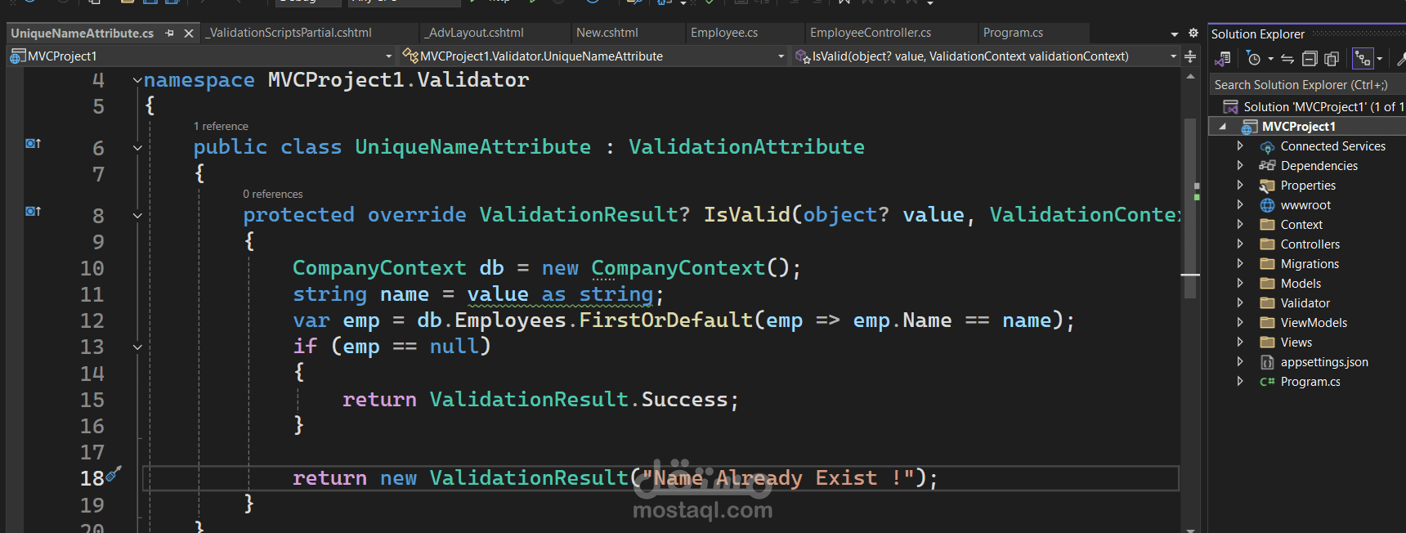Pin the UniqueNameAttribute.cs tab
Viewport: 1406px width, 533px height.
[169, 34]
